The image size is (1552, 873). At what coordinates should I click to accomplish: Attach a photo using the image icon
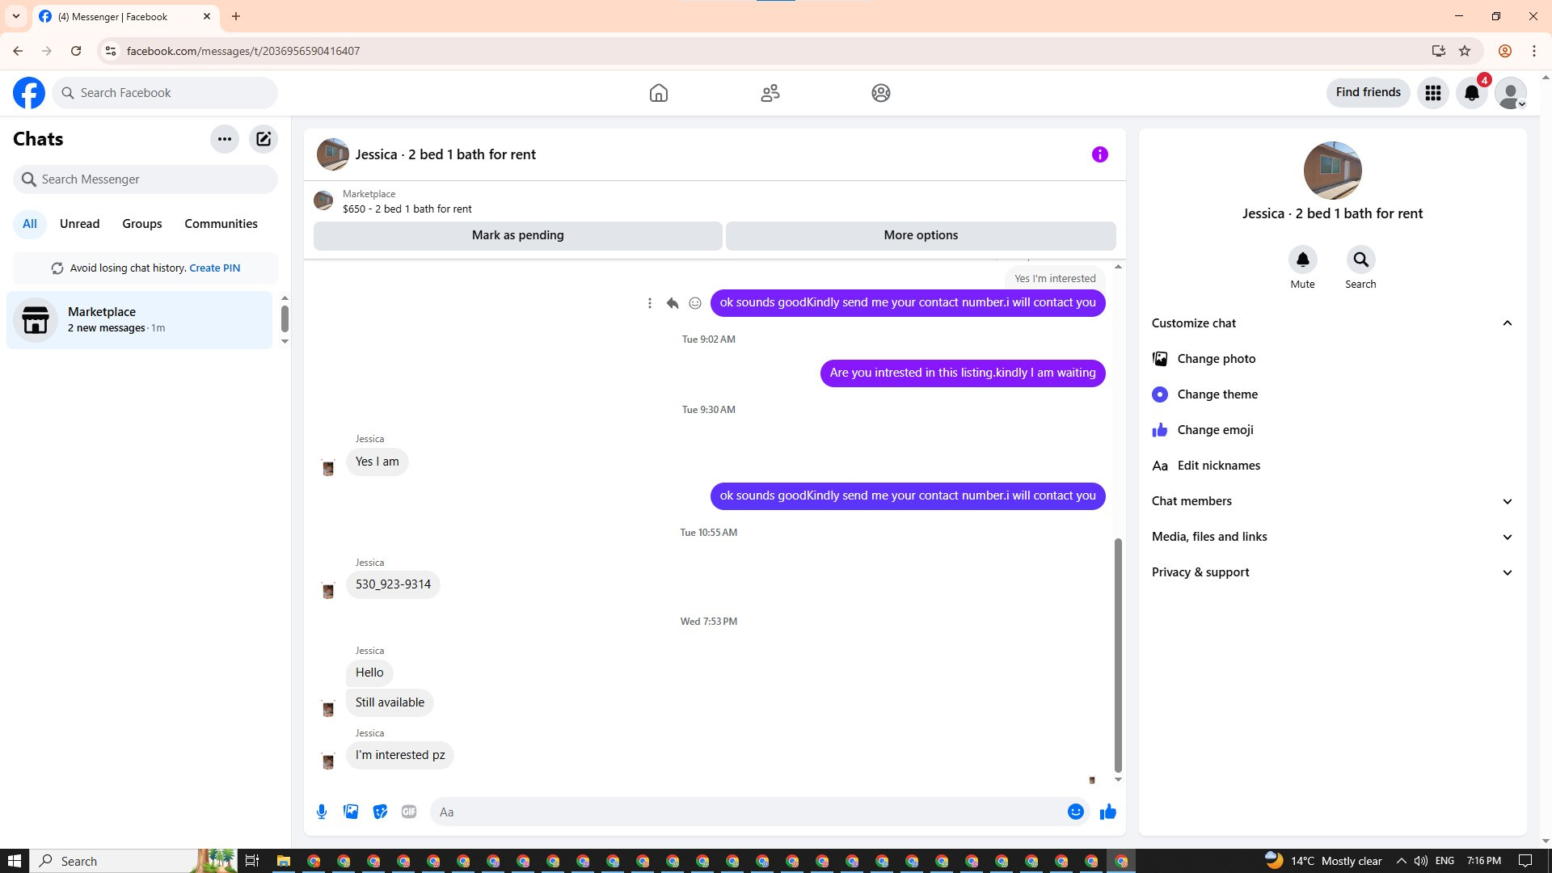pyautogui.click(x=351, y=812)
